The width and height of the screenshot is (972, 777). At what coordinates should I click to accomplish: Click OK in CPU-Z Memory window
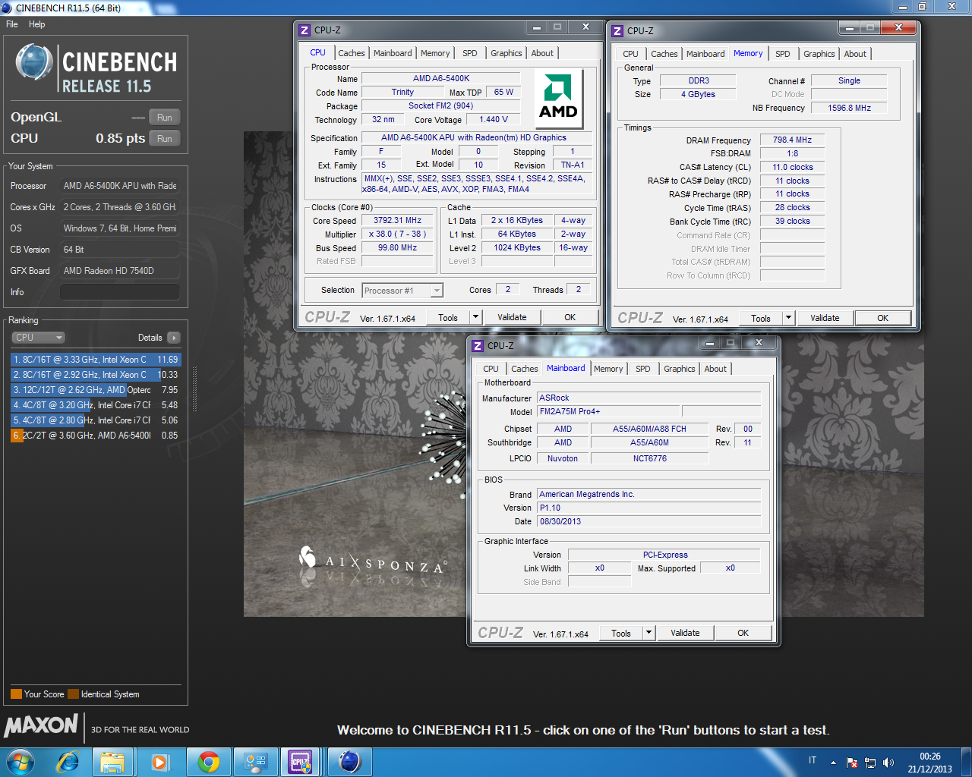point(883,319)
